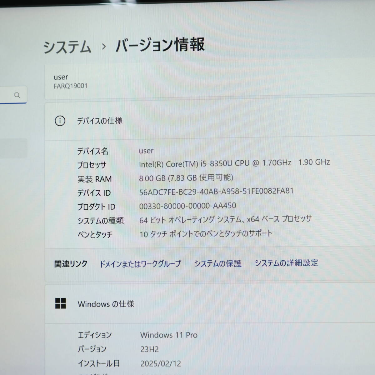Click the search magnifier icon

17,95
